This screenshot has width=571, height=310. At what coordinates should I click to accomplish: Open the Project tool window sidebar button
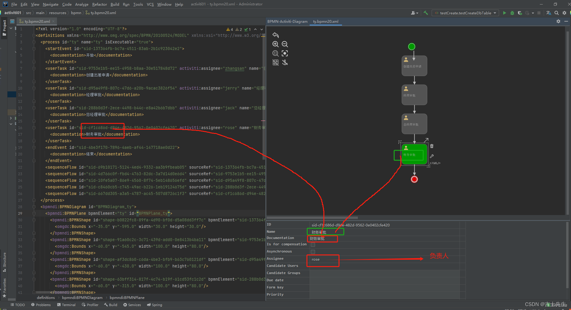[x=4, y=28]
